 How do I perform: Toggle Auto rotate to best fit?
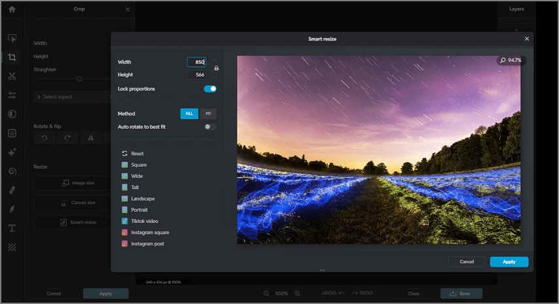click(210, 127)
